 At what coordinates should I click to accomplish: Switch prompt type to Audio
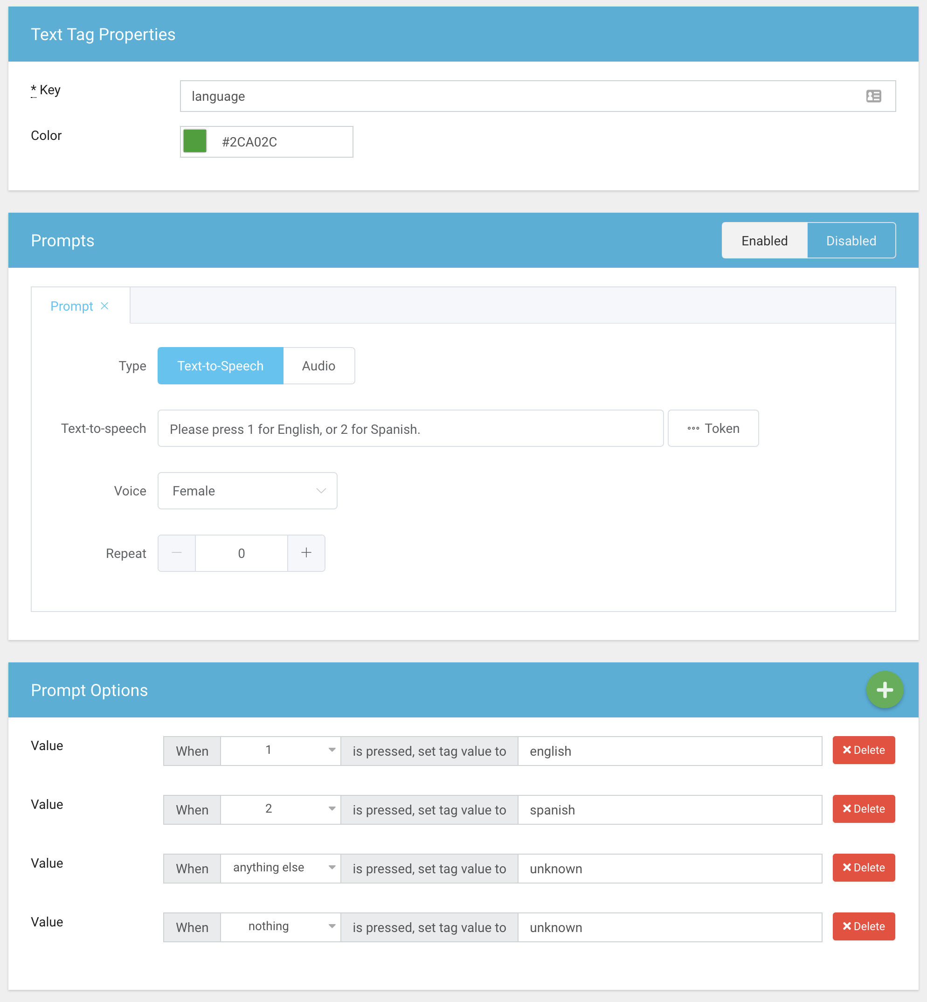[x=318, y=366]
